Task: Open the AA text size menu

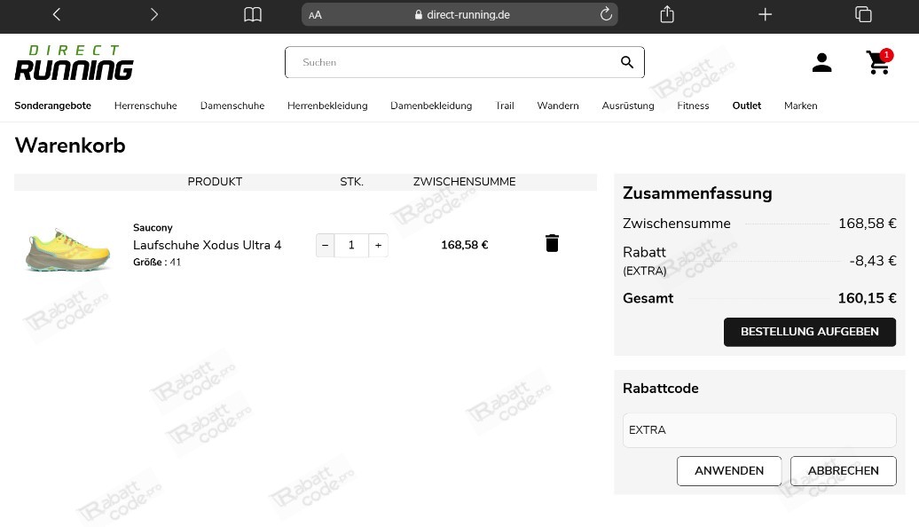Action: (x=315, y=14)
